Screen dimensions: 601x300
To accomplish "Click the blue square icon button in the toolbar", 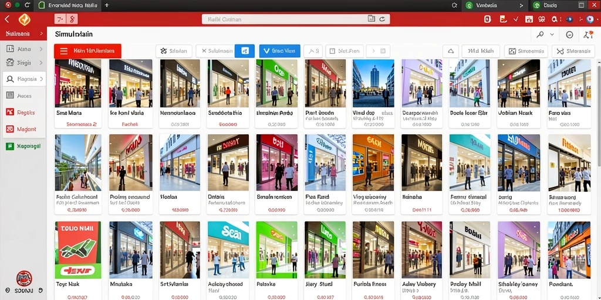I will (245, 51).
